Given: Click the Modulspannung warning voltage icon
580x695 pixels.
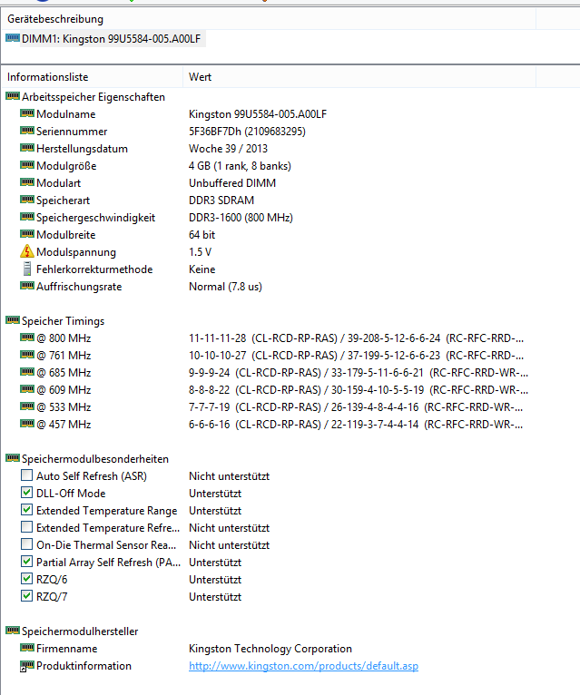Looking at the screenshot, I should (27, 251).
